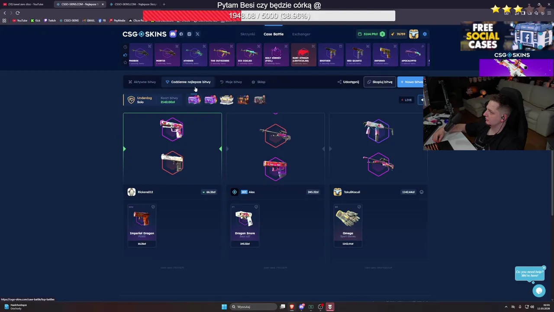
Task: Switch to the Codzienne najlepsze bitwy tab
Action: coord(188,82)
